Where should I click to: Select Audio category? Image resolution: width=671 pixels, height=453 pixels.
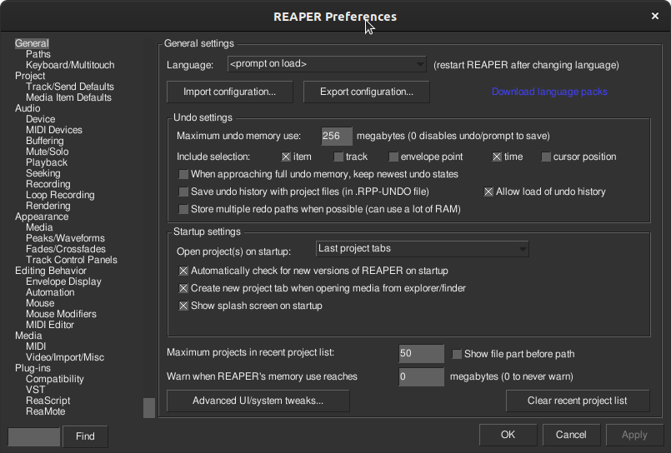[x=28, y=108]
